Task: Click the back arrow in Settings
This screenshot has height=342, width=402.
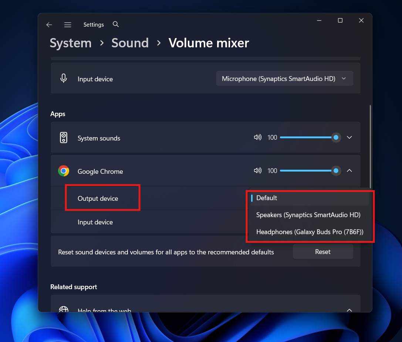Action: click(49, 24)
